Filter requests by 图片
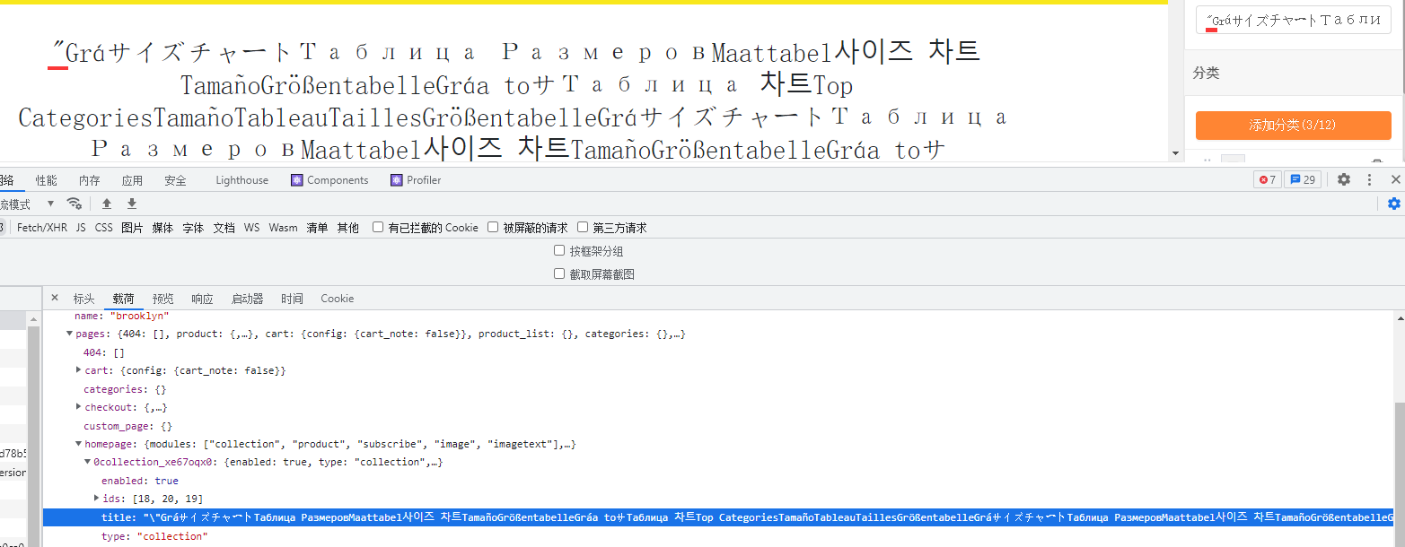Image resolution: width=1405 pixels, height=547 pixels. 132,228
